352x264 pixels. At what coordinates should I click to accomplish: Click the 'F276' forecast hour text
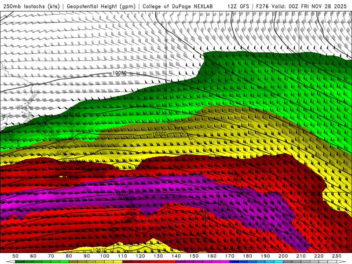click(262, 6)
